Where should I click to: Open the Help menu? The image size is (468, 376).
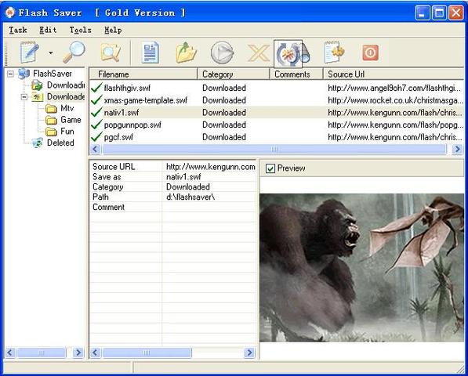click(x=113, y=30)
